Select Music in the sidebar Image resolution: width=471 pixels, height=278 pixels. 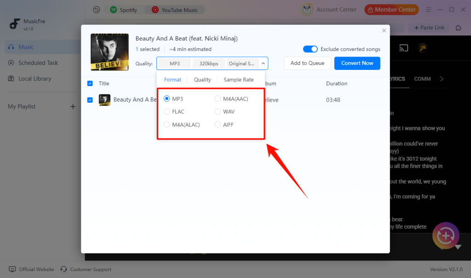[42, 47]
